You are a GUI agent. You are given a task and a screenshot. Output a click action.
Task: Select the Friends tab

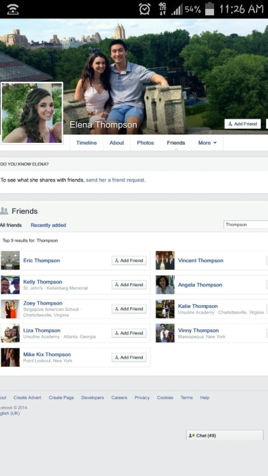click(x=176, y=143)
